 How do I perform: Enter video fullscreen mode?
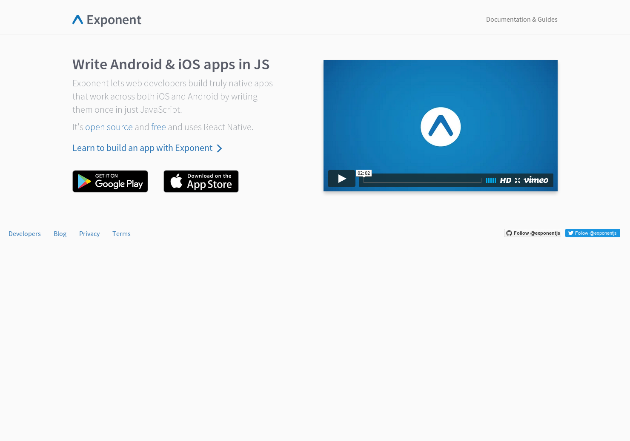click(518, 180)
